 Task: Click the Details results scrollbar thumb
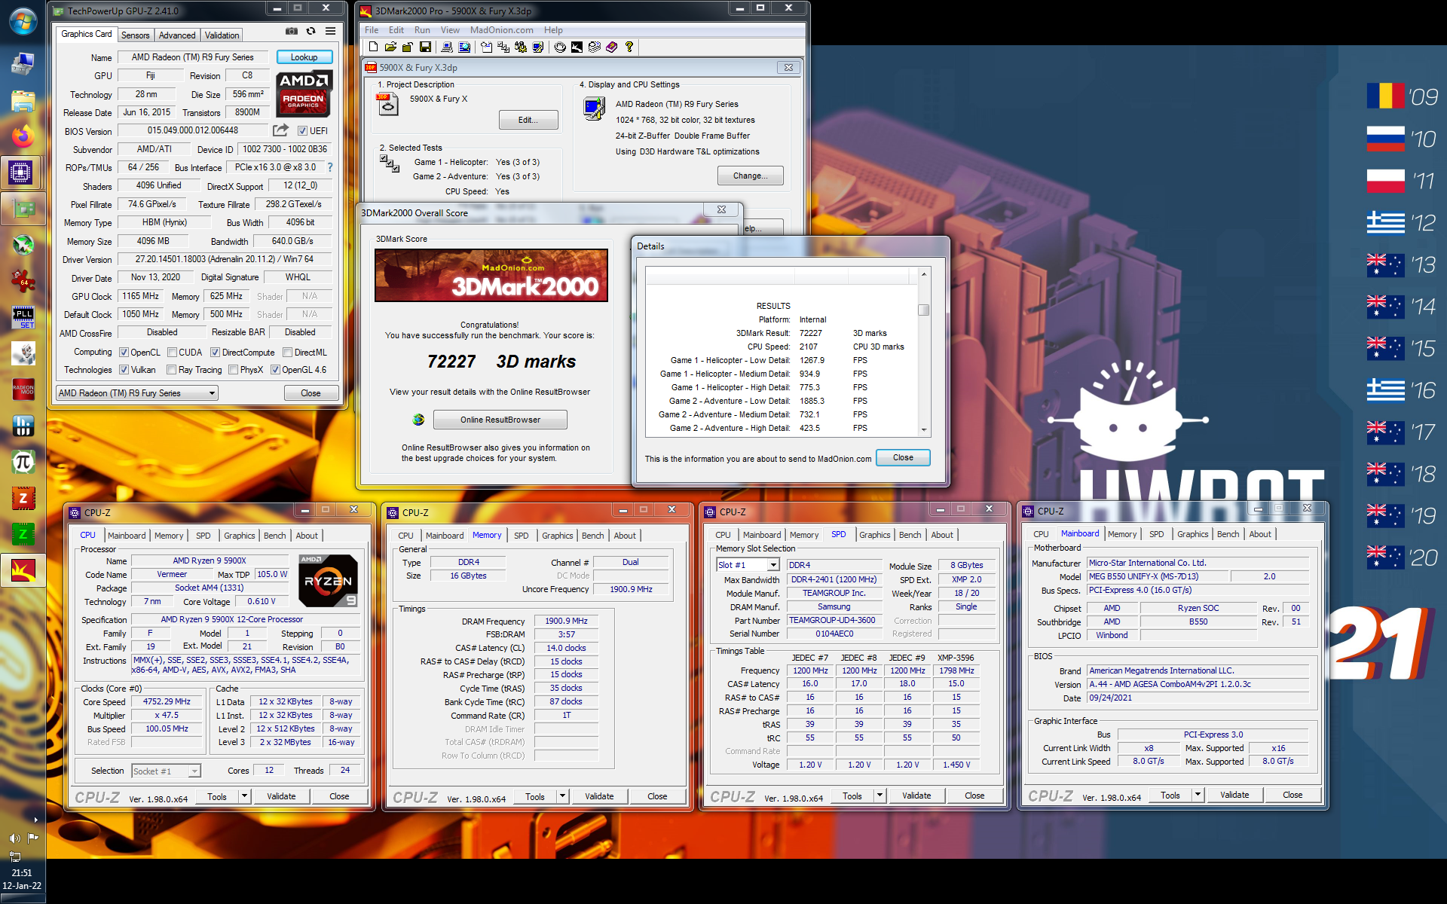point(924,310)
